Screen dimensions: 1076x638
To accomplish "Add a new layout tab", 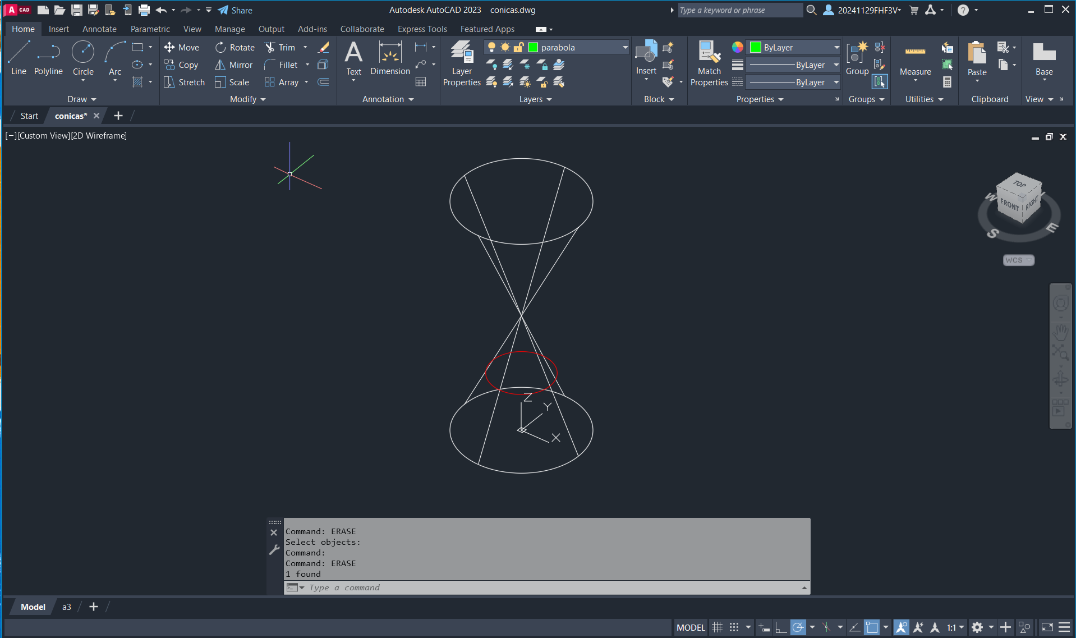I will [94, 607].
